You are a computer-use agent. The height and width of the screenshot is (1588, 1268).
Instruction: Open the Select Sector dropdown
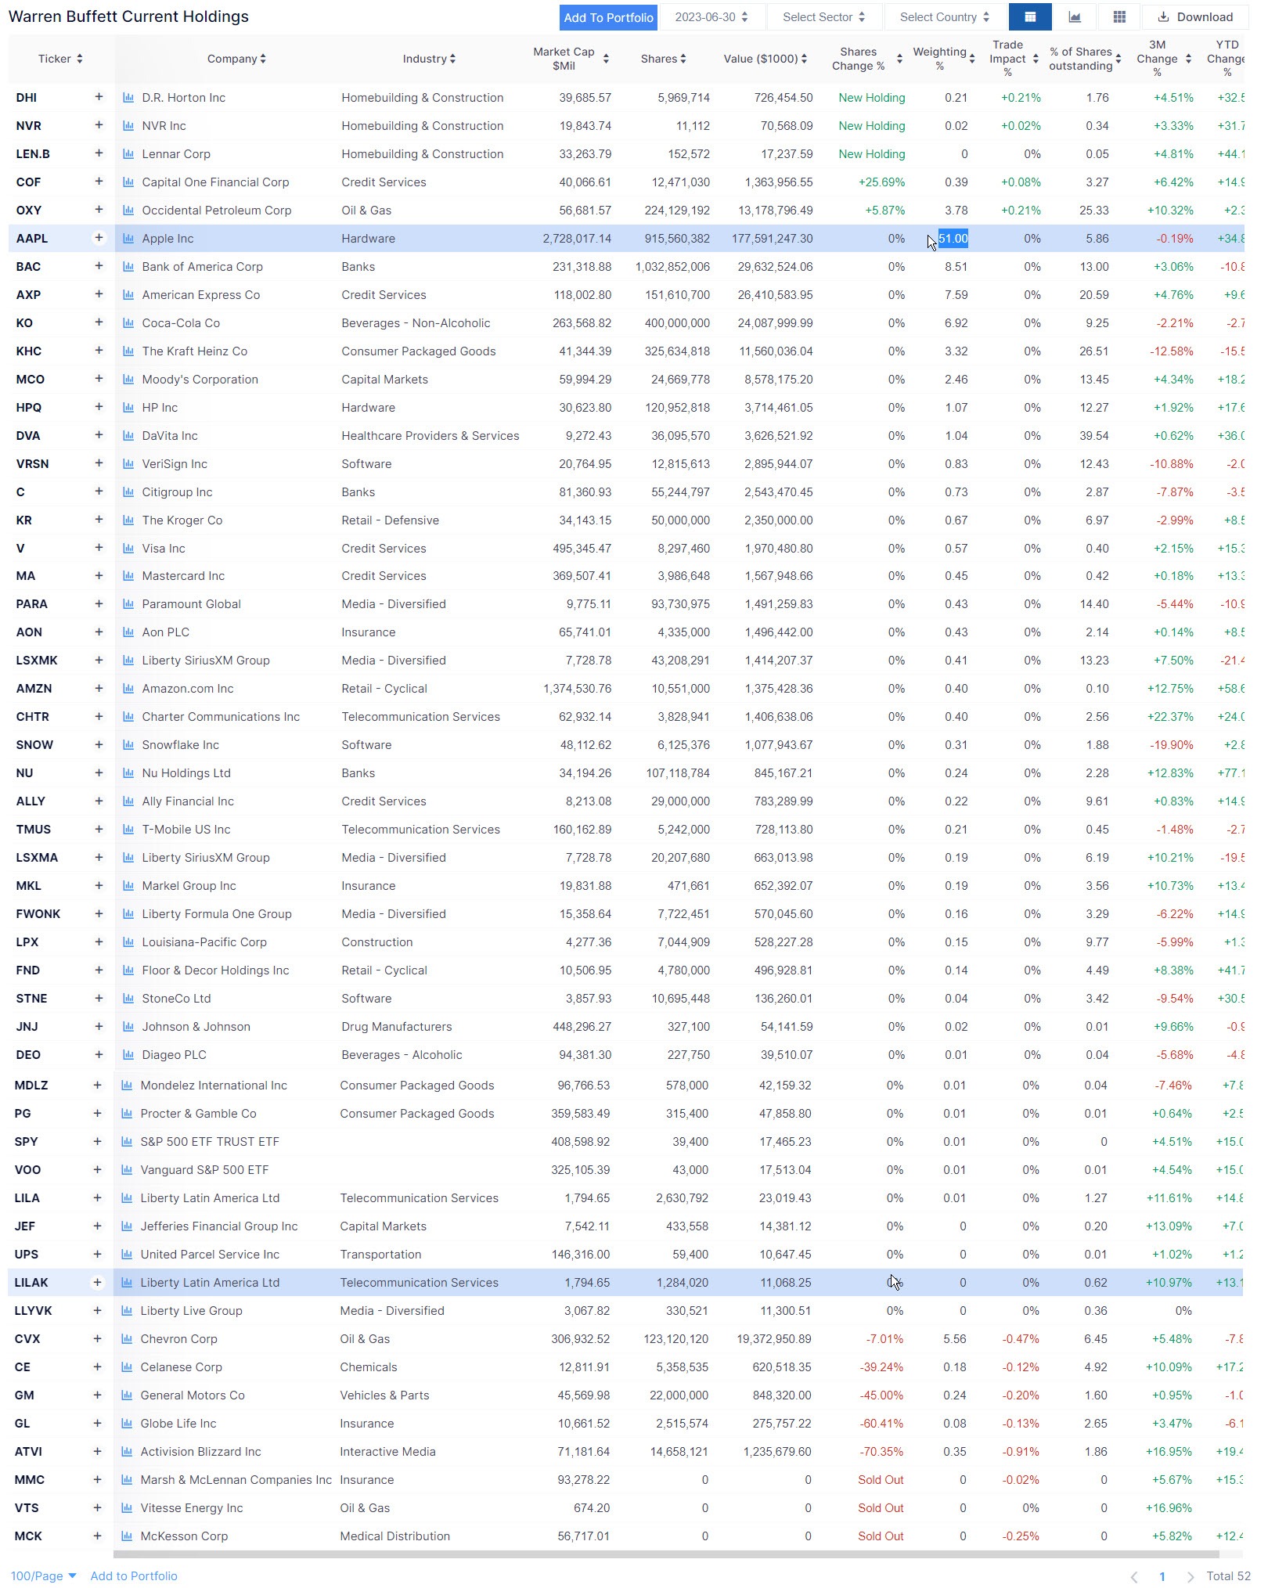point(823,17)
